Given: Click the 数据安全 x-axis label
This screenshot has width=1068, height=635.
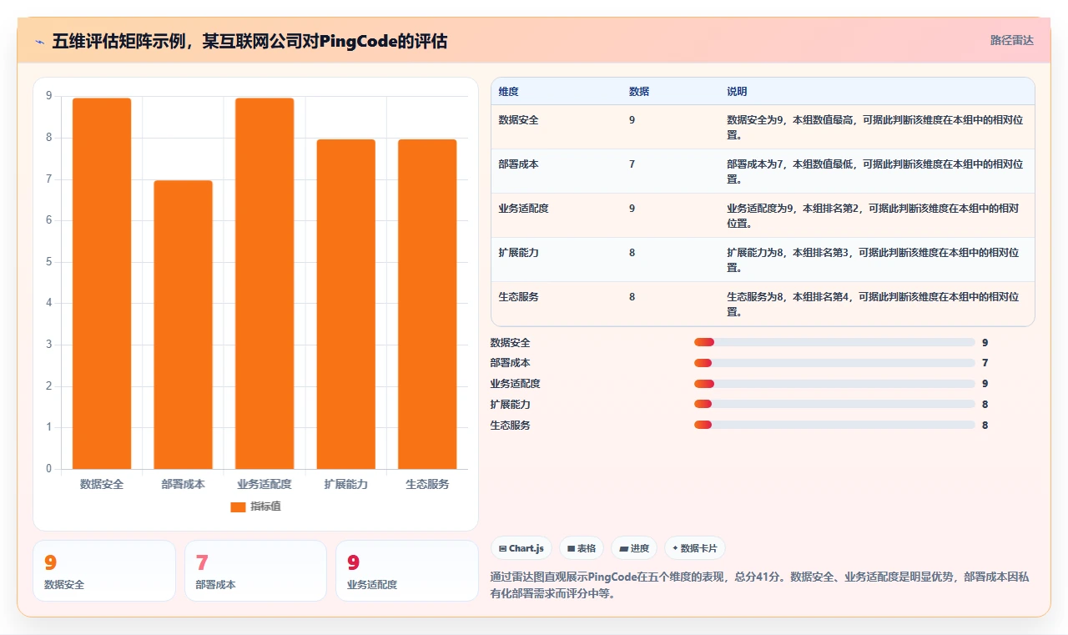Looking at the screenshot, I should pos(102,484).
